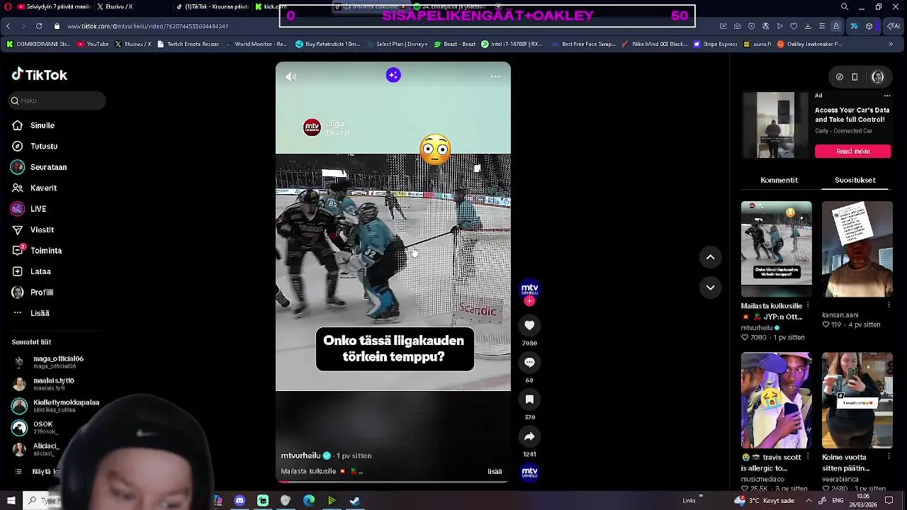Open Windows Start menu
907x510 pixels.
coord(11,501)
